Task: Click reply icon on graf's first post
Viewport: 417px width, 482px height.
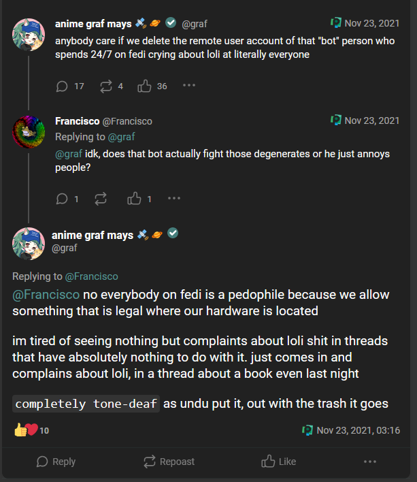Action: (x=62, y=86)
